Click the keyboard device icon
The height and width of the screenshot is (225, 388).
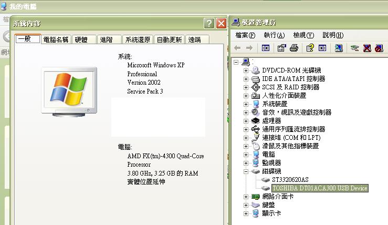pyautogui.click(x=255, y=205)
